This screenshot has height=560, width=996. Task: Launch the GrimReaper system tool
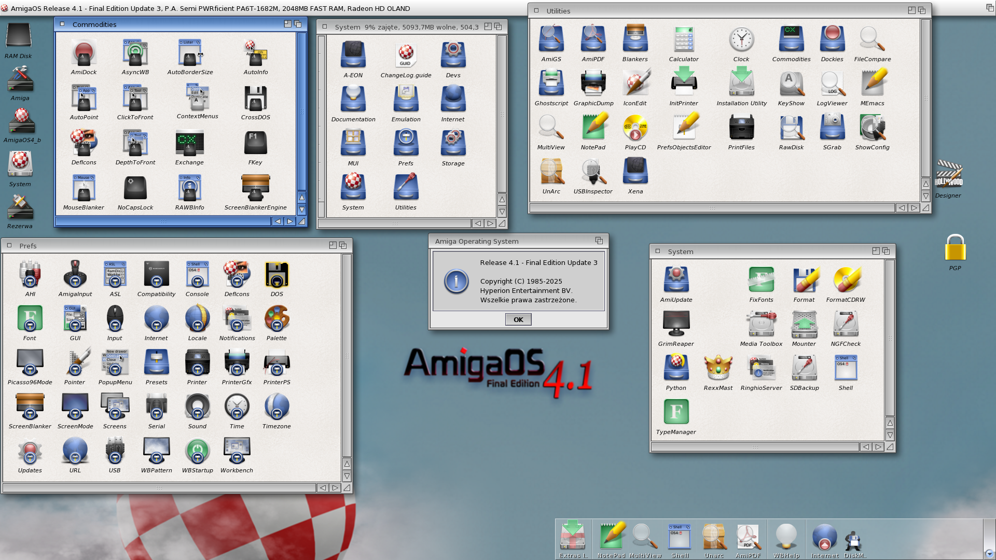point(675,325)
